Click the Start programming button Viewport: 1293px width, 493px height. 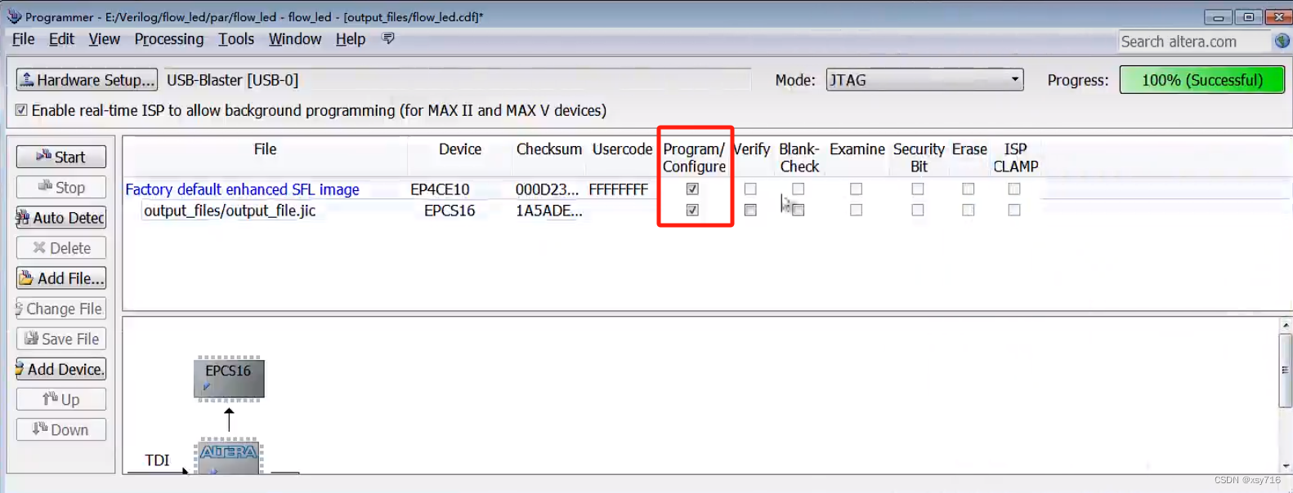(61, 157)
